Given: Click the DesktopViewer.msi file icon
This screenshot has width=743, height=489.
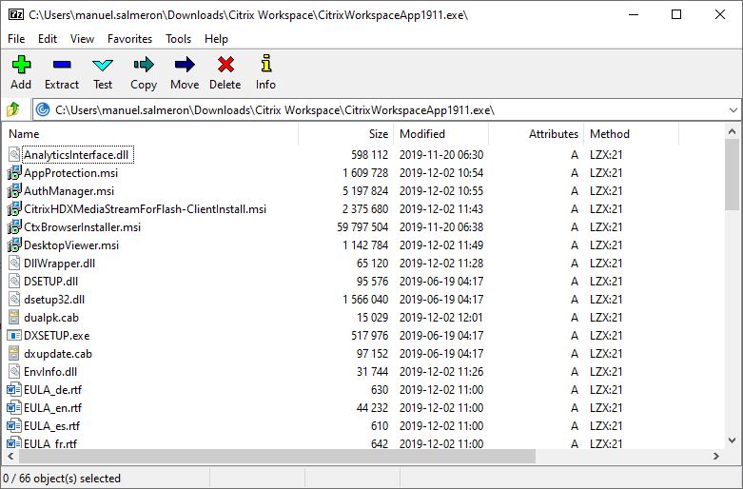Looking at the screenshot, I should click(14, 244).
